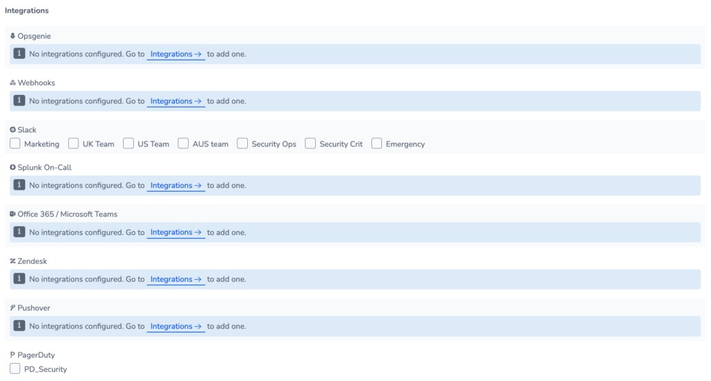Click the Pushover section label

33,308
